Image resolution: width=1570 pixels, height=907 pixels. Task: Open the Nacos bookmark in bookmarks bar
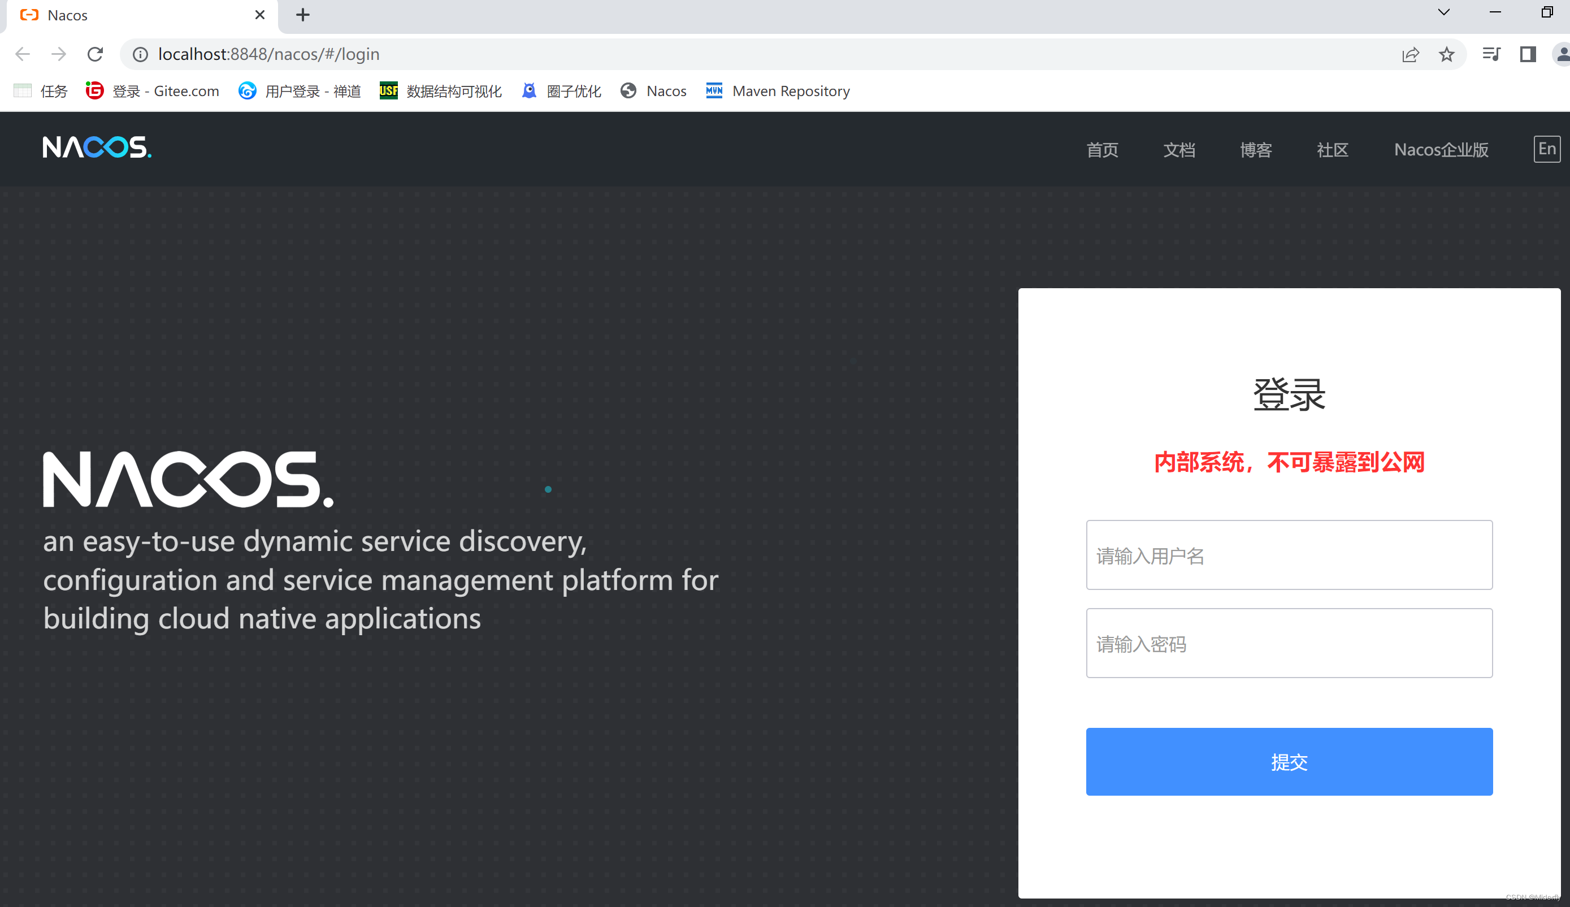653,91
